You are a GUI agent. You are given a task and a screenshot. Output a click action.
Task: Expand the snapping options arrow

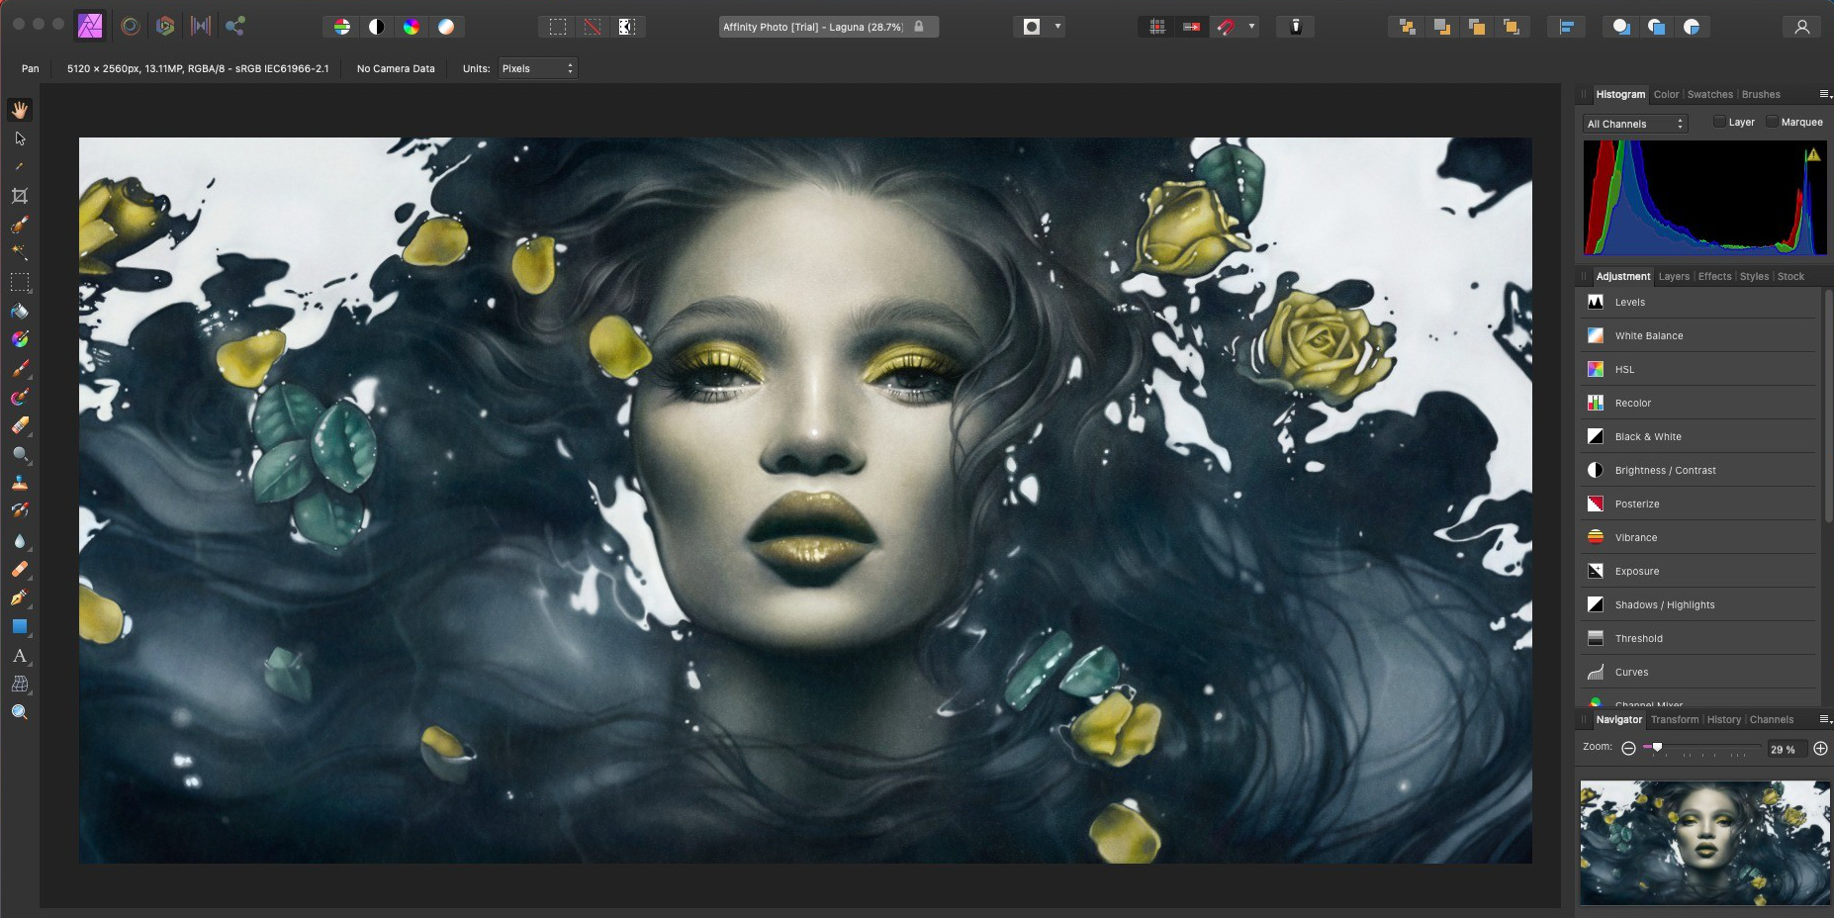coord(1251,27)
